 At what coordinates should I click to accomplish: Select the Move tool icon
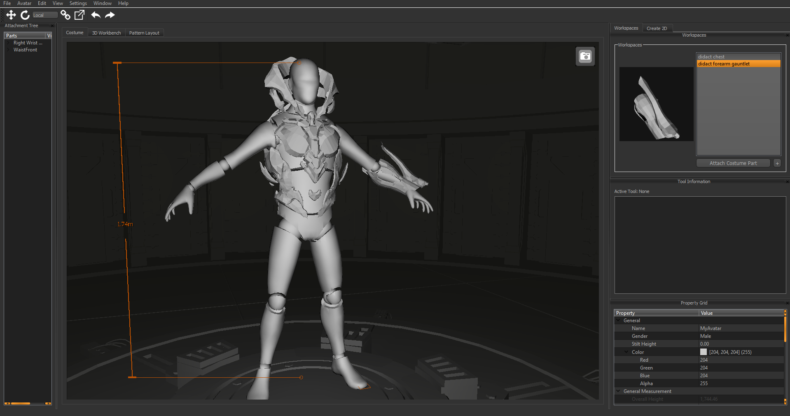(11, 15)
